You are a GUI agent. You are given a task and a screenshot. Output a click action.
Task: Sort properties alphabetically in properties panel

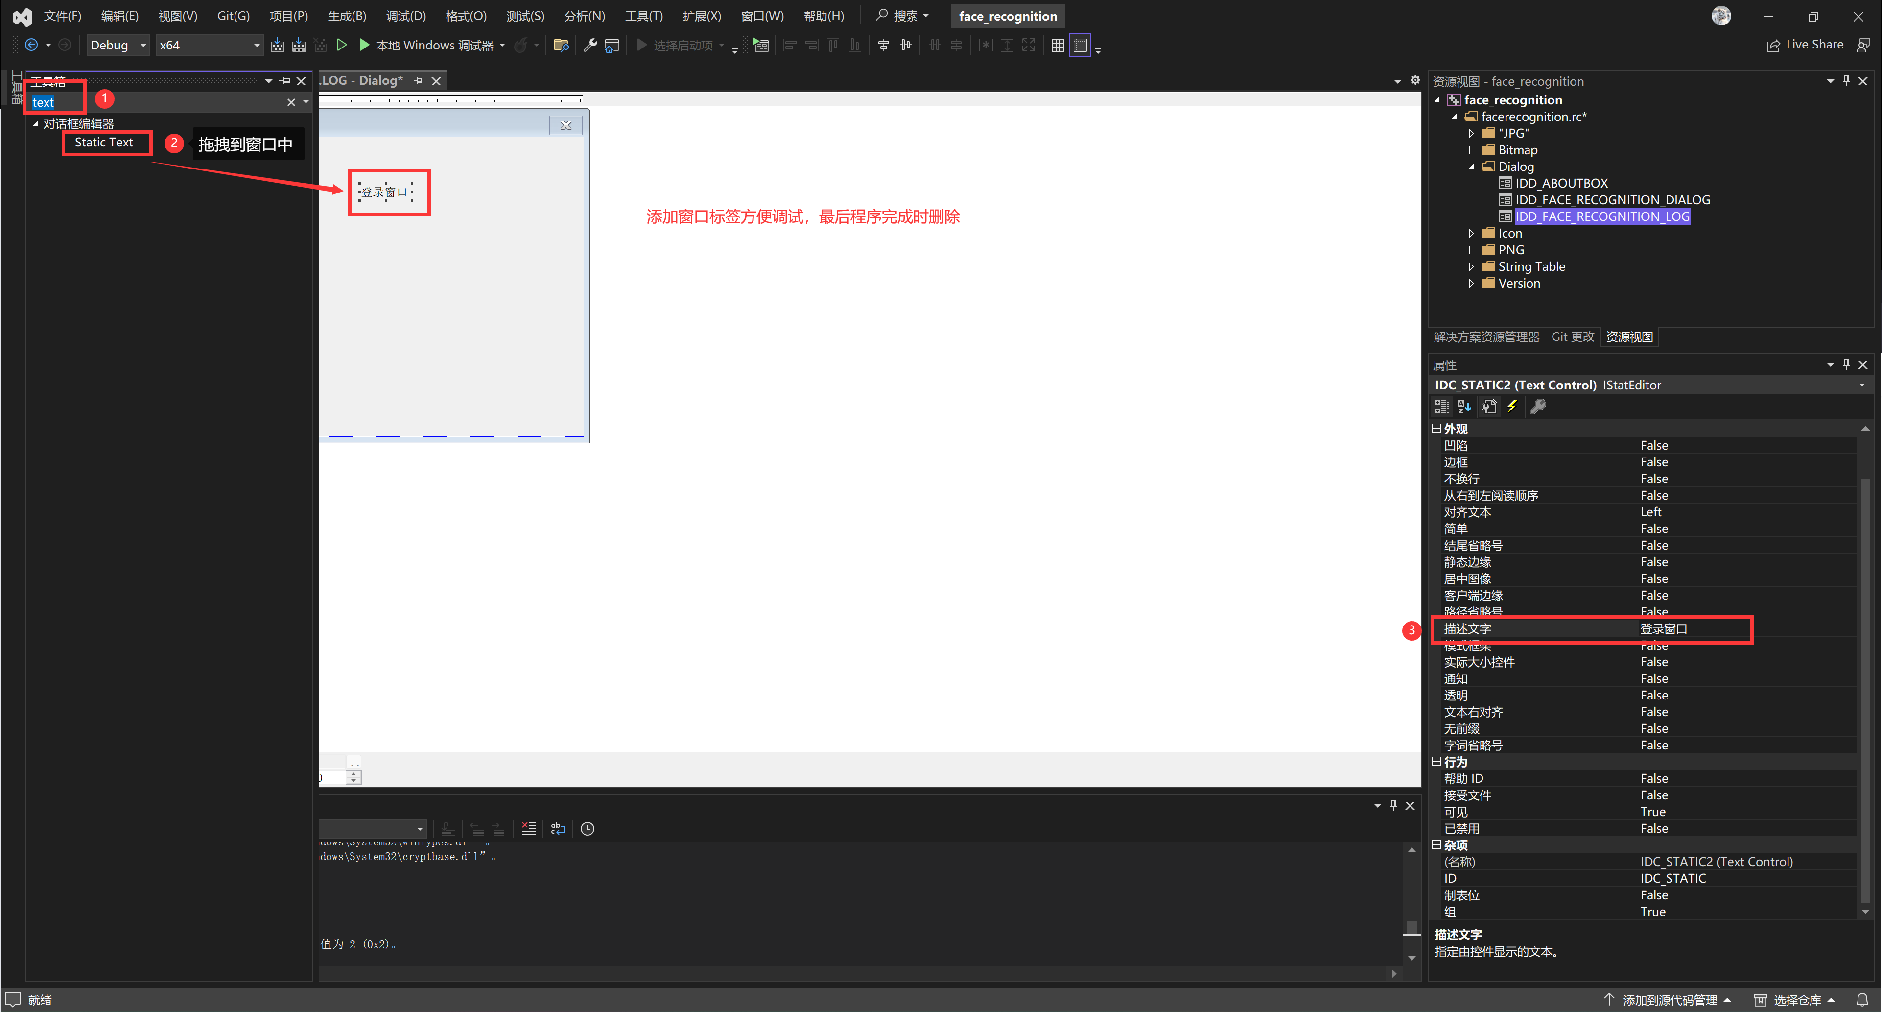tap(1464, 407)
